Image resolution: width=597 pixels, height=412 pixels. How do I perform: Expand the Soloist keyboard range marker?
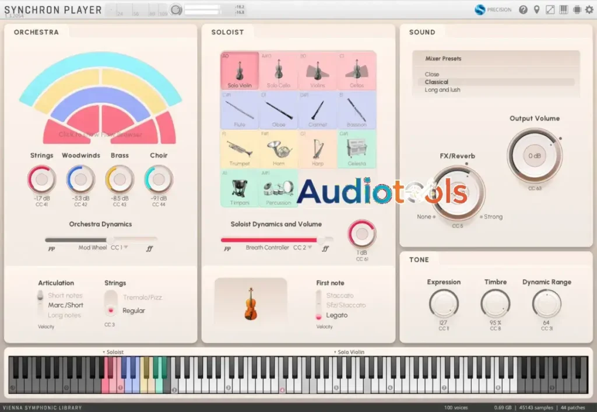pyautogui.click(x=113, y=353)
